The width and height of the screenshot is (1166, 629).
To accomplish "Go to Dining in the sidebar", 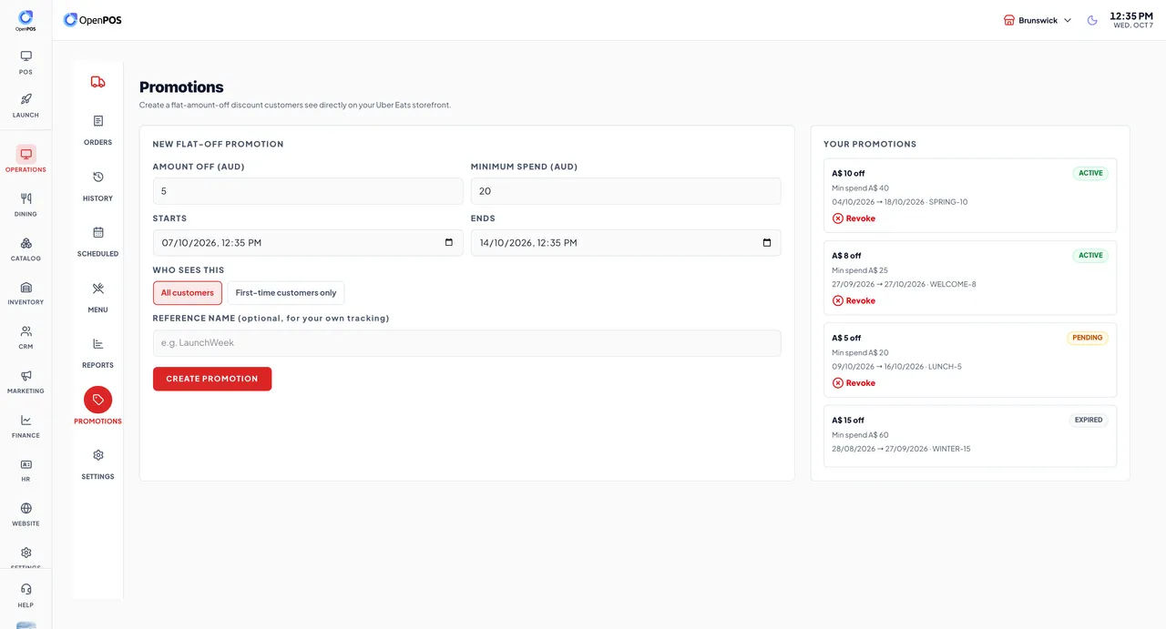I will (x=26, y=204).
